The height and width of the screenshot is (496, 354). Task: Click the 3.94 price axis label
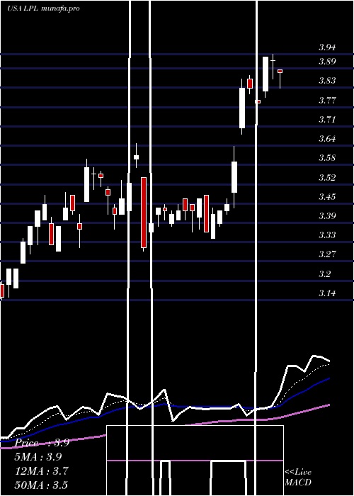327,47
